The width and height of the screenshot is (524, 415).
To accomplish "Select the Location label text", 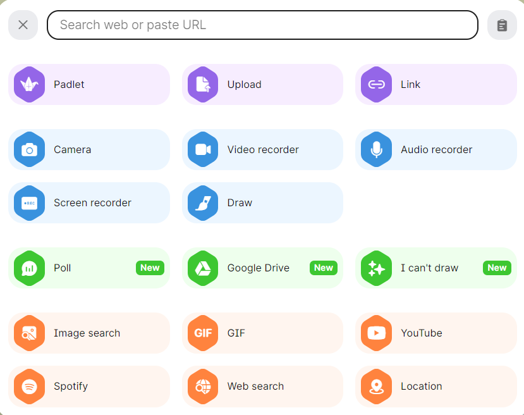I will [422, 387].
